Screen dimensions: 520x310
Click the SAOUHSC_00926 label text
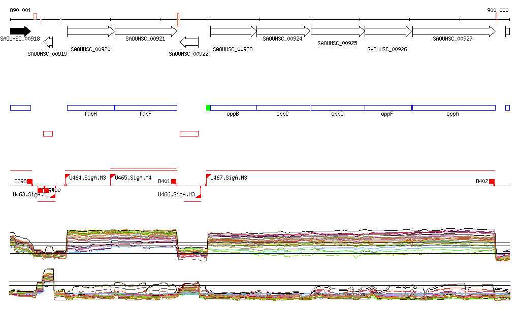click(x=387, y=49)
